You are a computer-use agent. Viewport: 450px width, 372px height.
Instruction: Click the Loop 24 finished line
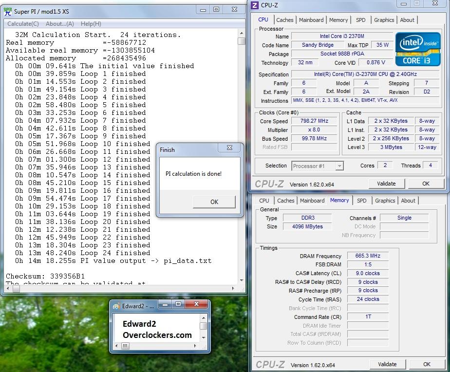(x=83, y=253)
